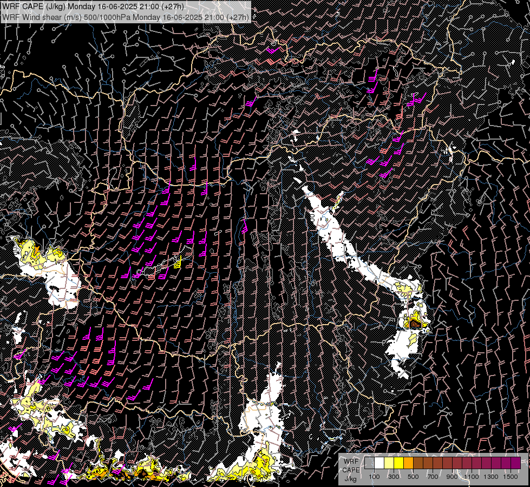
Task: Click the 1100 legend tick label
Action: click(x=472, y=477)
